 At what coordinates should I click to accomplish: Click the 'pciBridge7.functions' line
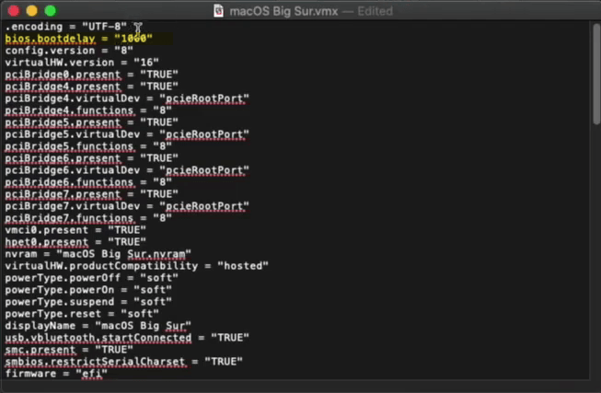(88, 218)
